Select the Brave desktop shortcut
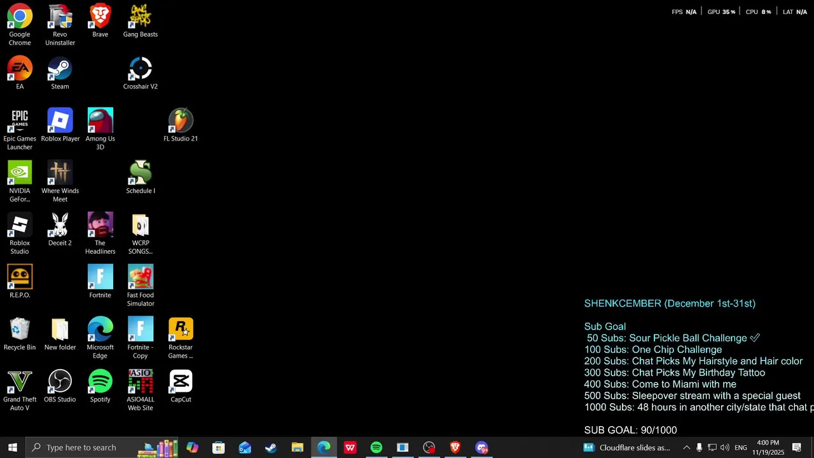Viewport: 814px width, 458px height. 100,21
